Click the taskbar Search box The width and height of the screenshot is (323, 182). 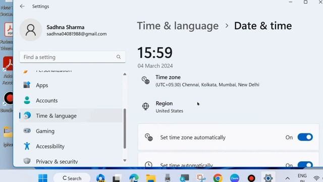click(72, 178)
